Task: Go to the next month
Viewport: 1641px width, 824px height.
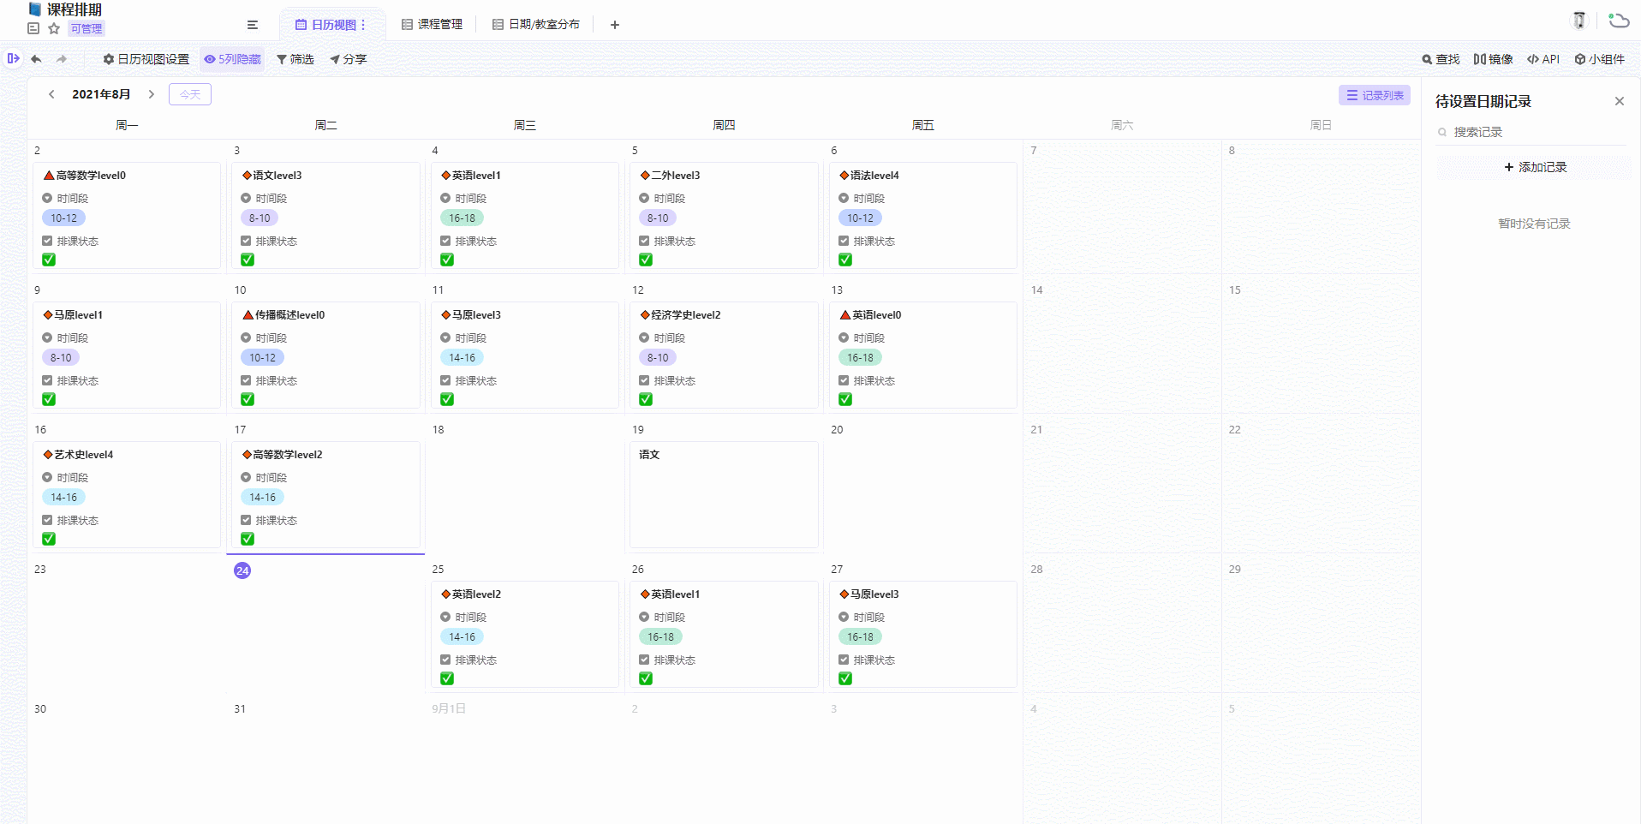Action: tap(152, 94)
